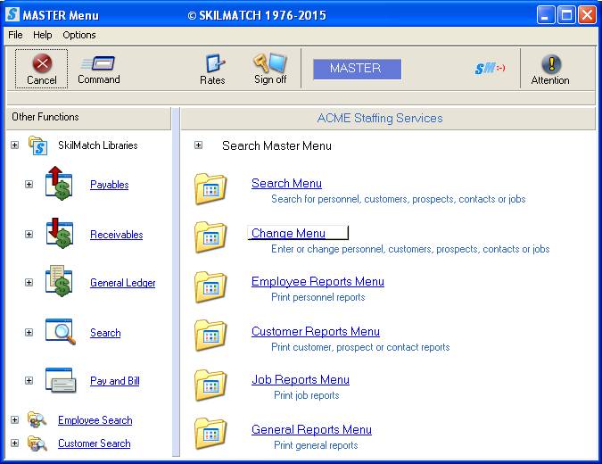This screenshot has width=602, height=464.
Task: Expand the Search Master Menu node
Action: [198, 145]
